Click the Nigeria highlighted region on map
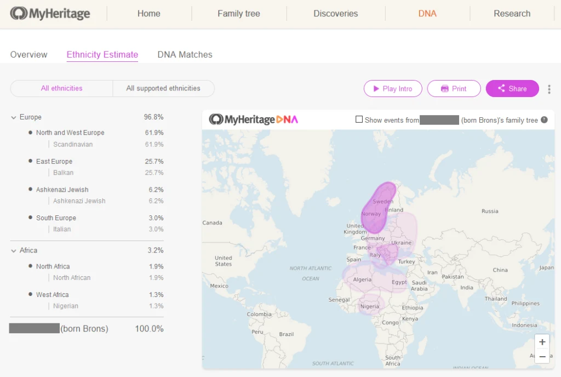The width and height of the screenshot is (561, 377). pyautogui.click(x=371, y=305)
